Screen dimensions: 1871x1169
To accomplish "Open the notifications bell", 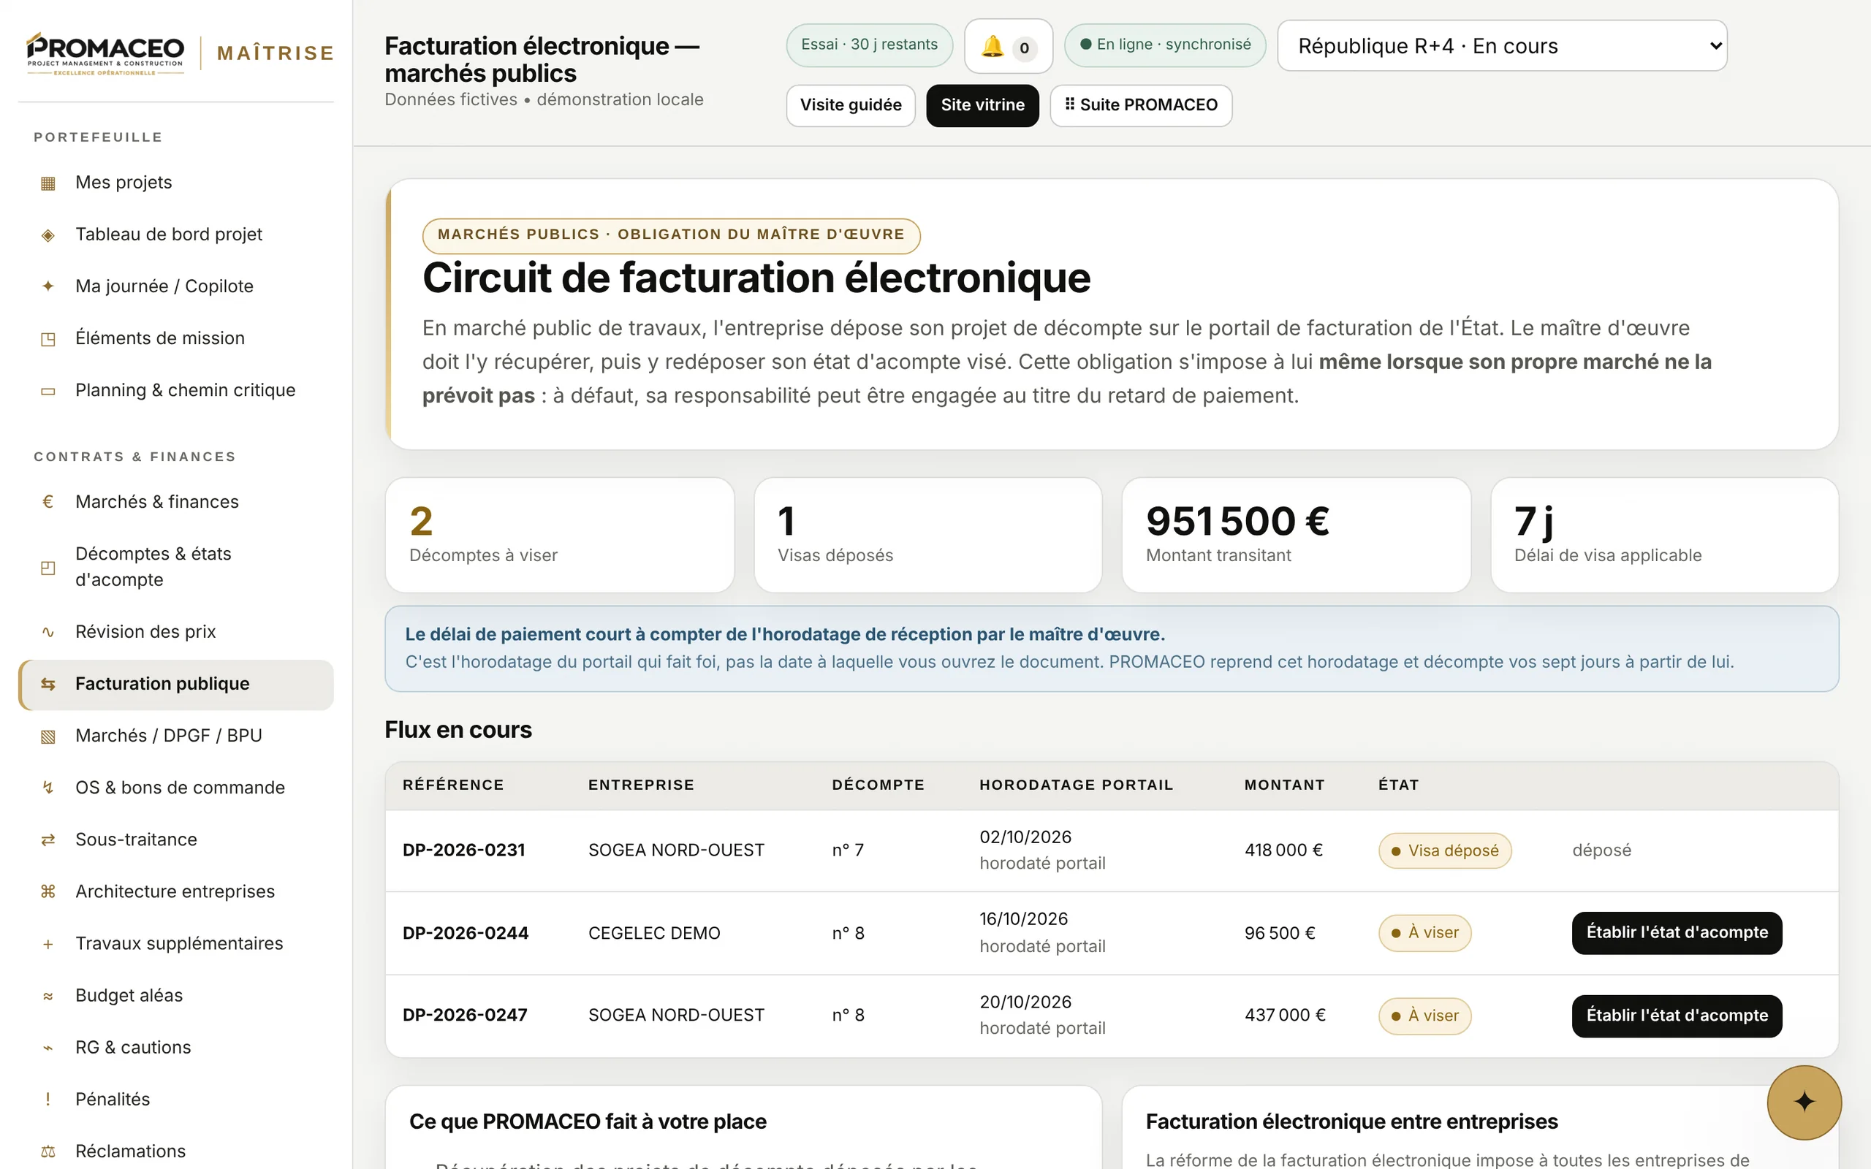I will click(x=1008, y=46).
